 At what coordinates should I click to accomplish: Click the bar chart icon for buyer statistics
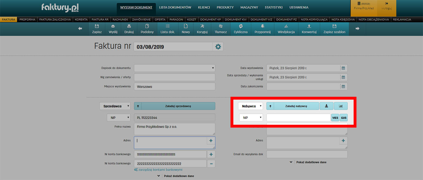(x=341, y=106)
